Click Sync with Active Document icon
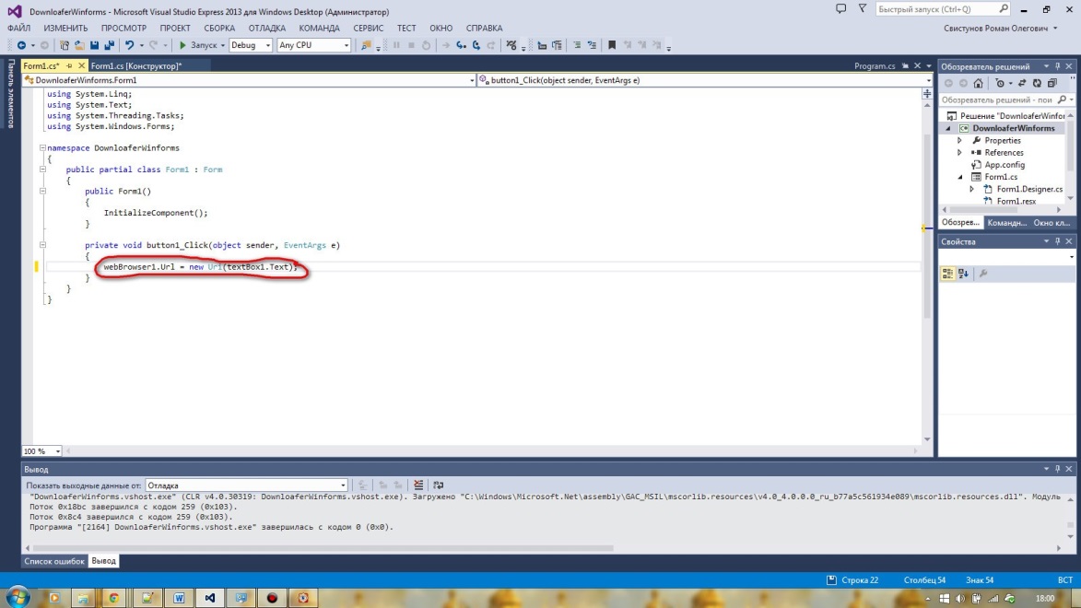Viewport: 1081px width, 608px height. [x=1022, y=84]
